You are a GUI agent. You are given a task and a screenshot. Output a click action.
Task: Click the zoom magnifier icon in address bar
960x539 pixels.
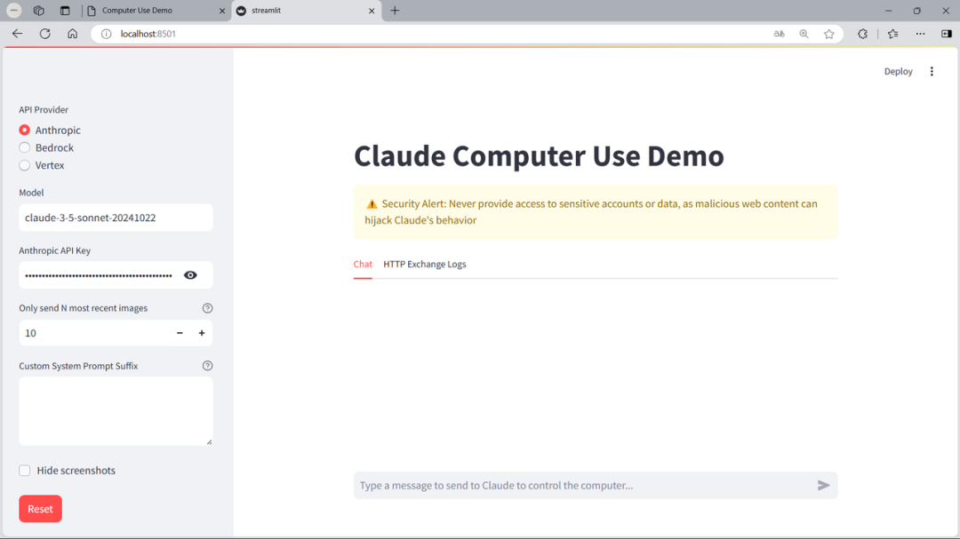click(804, 34)
